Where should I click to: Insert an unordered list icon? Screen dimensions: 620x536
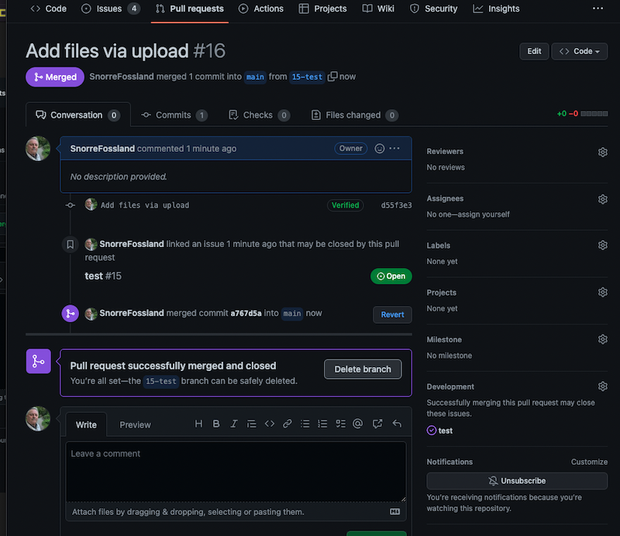[x=305, y=424]
